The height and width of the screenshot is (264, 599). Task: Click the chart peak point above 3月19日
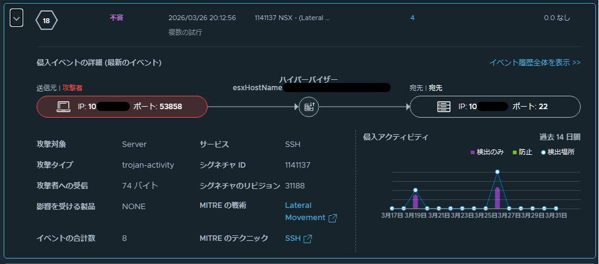(x=415, y=190)
